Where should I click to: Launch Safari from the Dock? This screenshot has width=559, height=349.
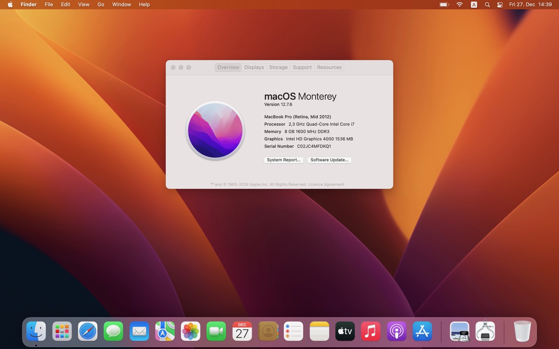tap(88, 331)
